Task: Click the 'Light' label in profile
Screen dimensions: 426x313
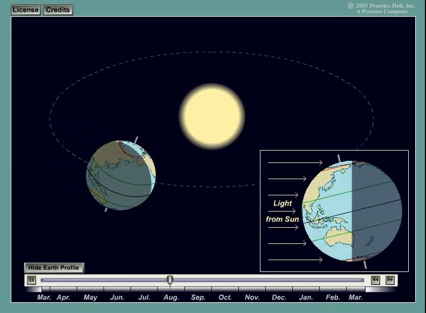Action: click(283, 203)
